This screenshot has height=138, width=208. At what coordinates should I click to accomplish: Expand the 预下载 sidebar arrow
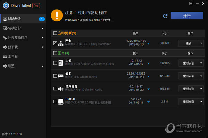[42, 47]
